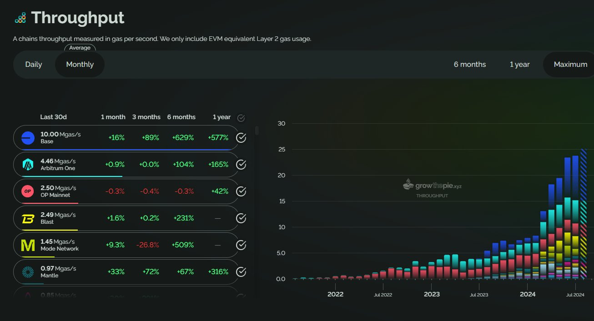Disable OP Mainnet in the chart
This screenshot has width=594, height=321.
tap(241, 191)
